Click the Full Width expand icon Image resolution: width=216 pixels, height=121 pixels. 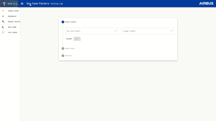coord(3,32)
